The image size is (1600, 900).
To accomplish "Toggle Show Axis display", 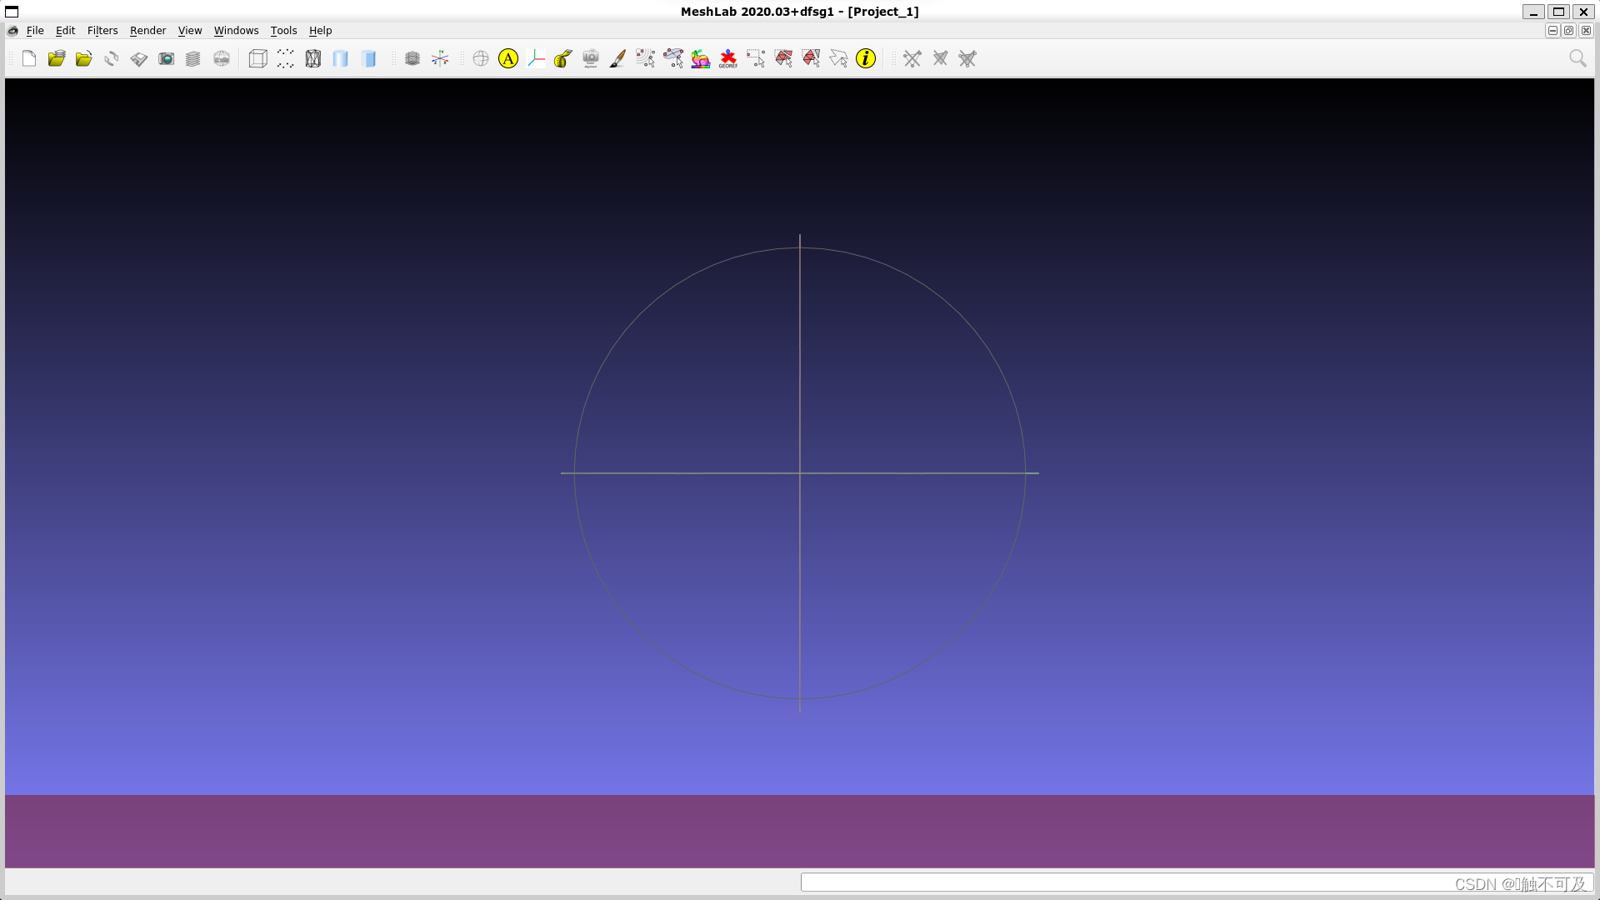I will point(440,58).
